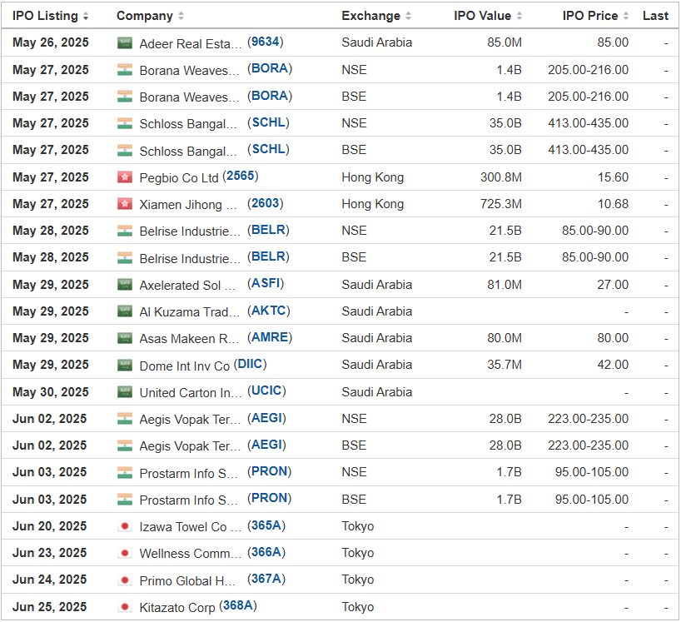The height and width of the screenshot is (622, 681).
Task: Select company name Dome Int Inv Co
Action: click(x=185, y=366)
